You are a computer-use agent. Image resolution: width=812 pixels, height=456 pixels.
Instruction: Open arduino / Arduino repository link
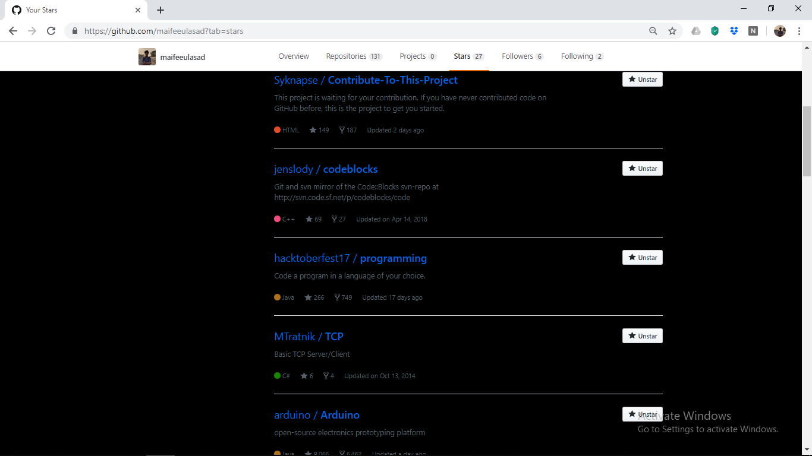317,415
